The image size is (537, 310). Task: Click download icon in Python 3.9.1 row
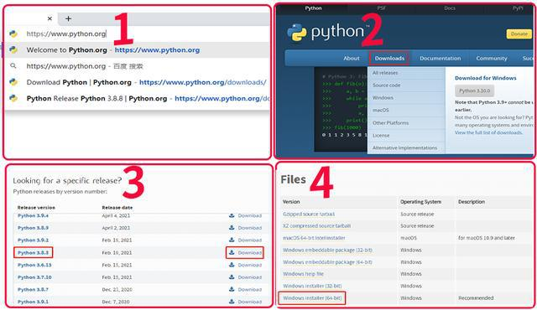[232, 302]
